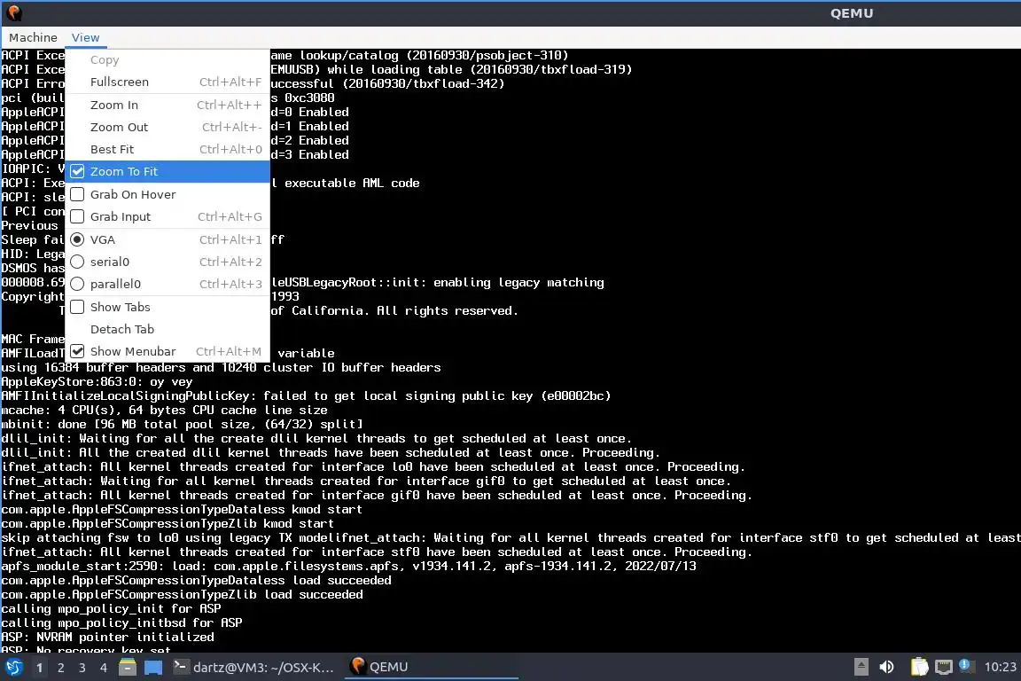Switch to parallel0 console radio option
Image resolution: width=1021 pixels, height=681 pixels.
[168, 284]
